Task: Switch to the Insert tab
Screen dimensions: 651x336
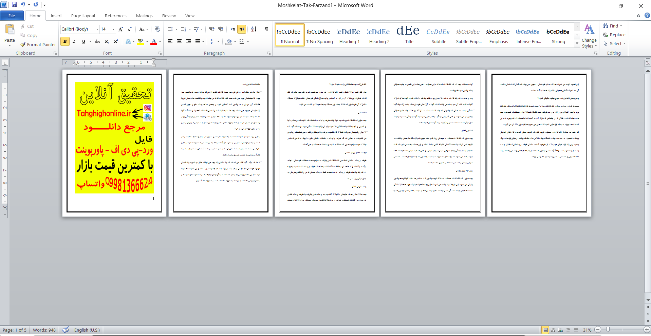Action: [x=56, y=16]
